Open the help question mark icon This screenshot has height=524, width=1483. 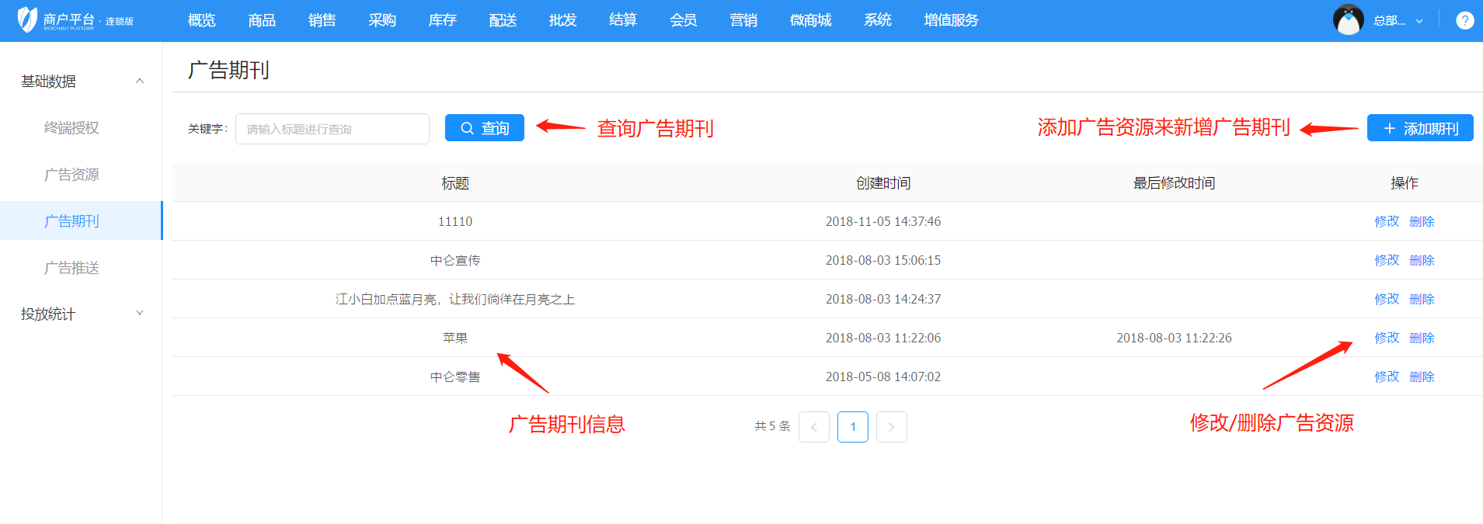point(1464,21)
